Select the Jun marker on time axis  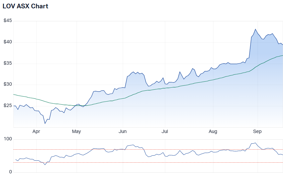[x=123, y=131]
